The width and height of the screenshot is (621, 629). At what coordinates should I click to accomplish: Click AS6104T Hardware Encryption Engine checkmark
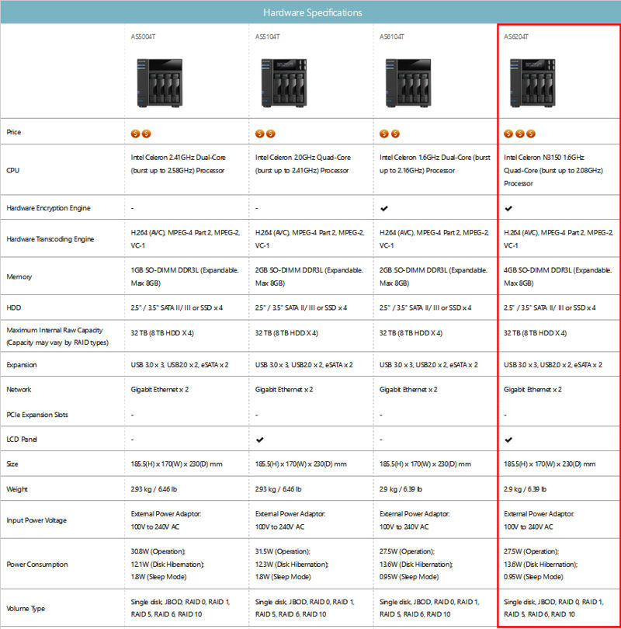coord(384,208)
